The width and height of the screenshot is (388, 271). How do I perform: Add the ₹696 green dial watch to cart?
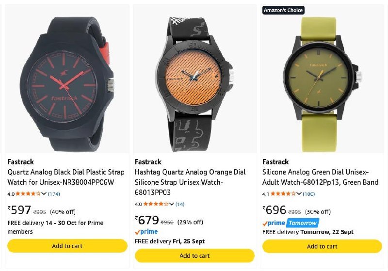pos(322,246)
